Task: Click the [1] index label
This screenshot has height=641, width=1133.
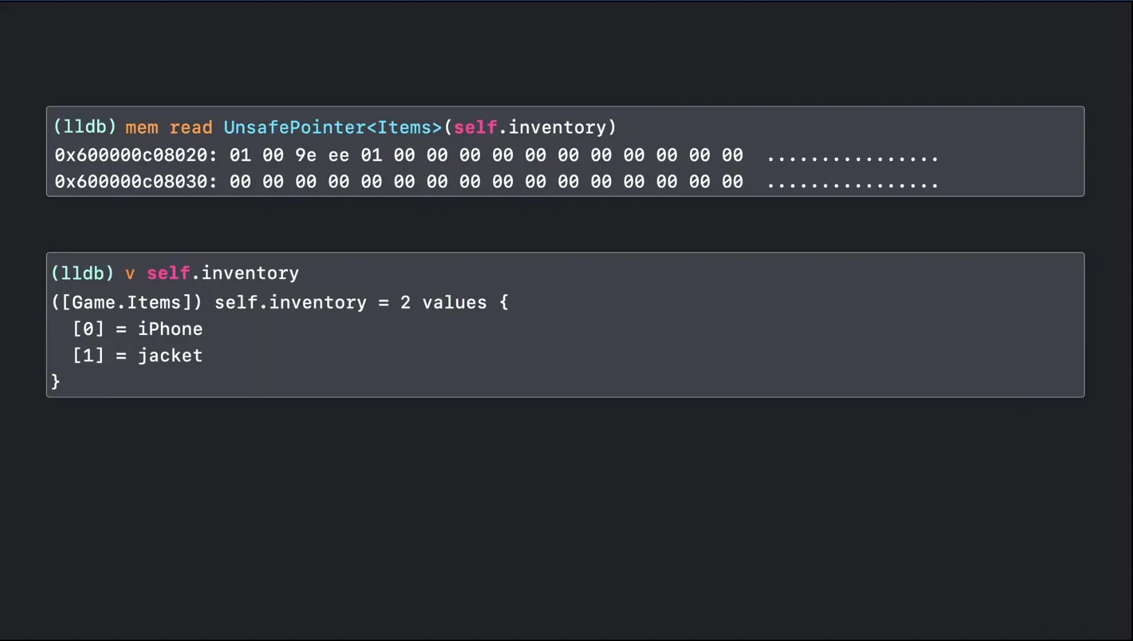Action: [x=88, y=355]
